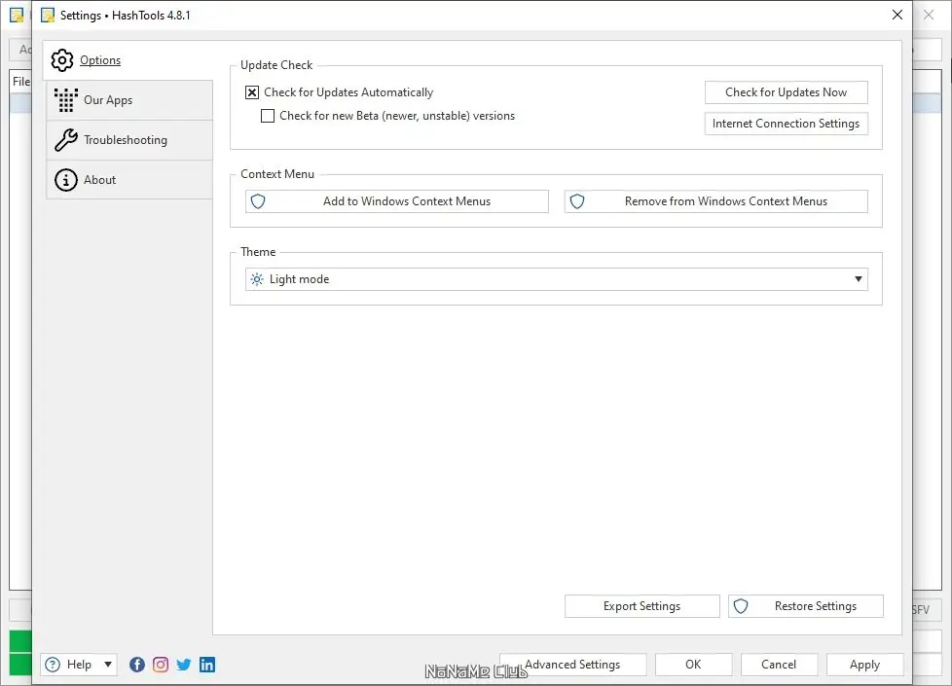Open Internet Connection Settings
This screenshot has height=686, width=952.
click(x=786, y=124)
